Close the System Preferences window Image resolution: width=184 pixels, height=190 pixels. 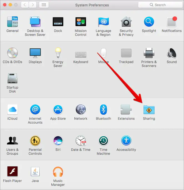click(x=5, y=5)
